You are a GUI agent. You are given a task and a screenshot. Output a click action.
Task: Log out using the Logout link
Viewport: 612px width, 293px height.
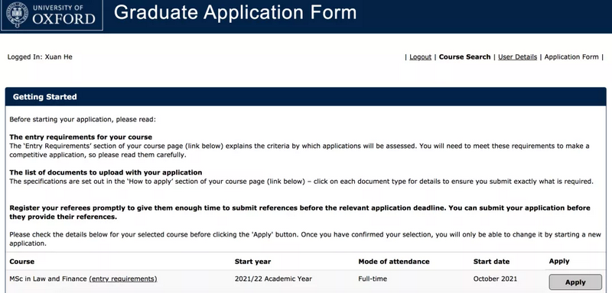(x=420, y=56)
